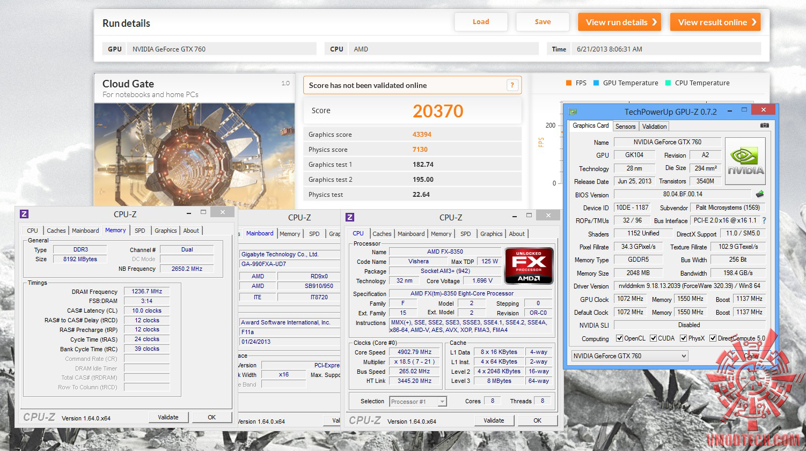Click the Physics test value 22.64
Image resolution: width=806 pixels, height=451 pixels.
point(421,195)
